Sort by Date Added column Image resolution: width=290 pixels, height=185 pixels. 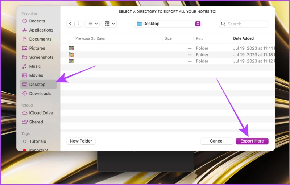(x=243, y=38)
